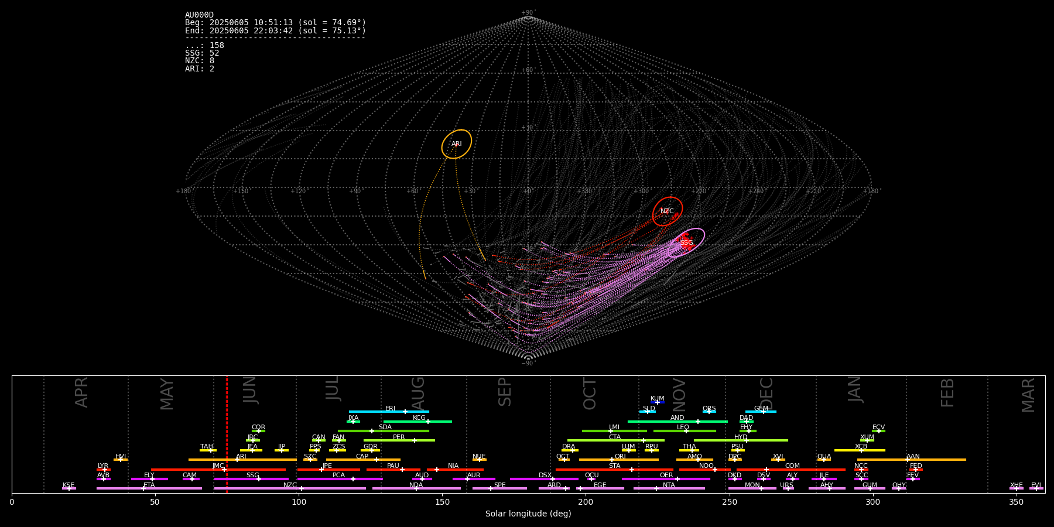Click the AU000D station code title
This screenshot has width=1054, height=527.
(x=199, y=15)
